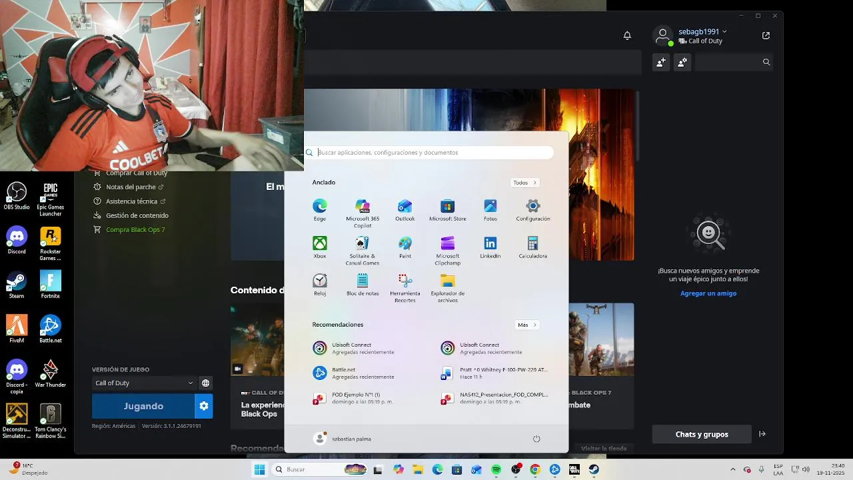
Task: Open Battle.net game settings gear
Action: [204, 406]
